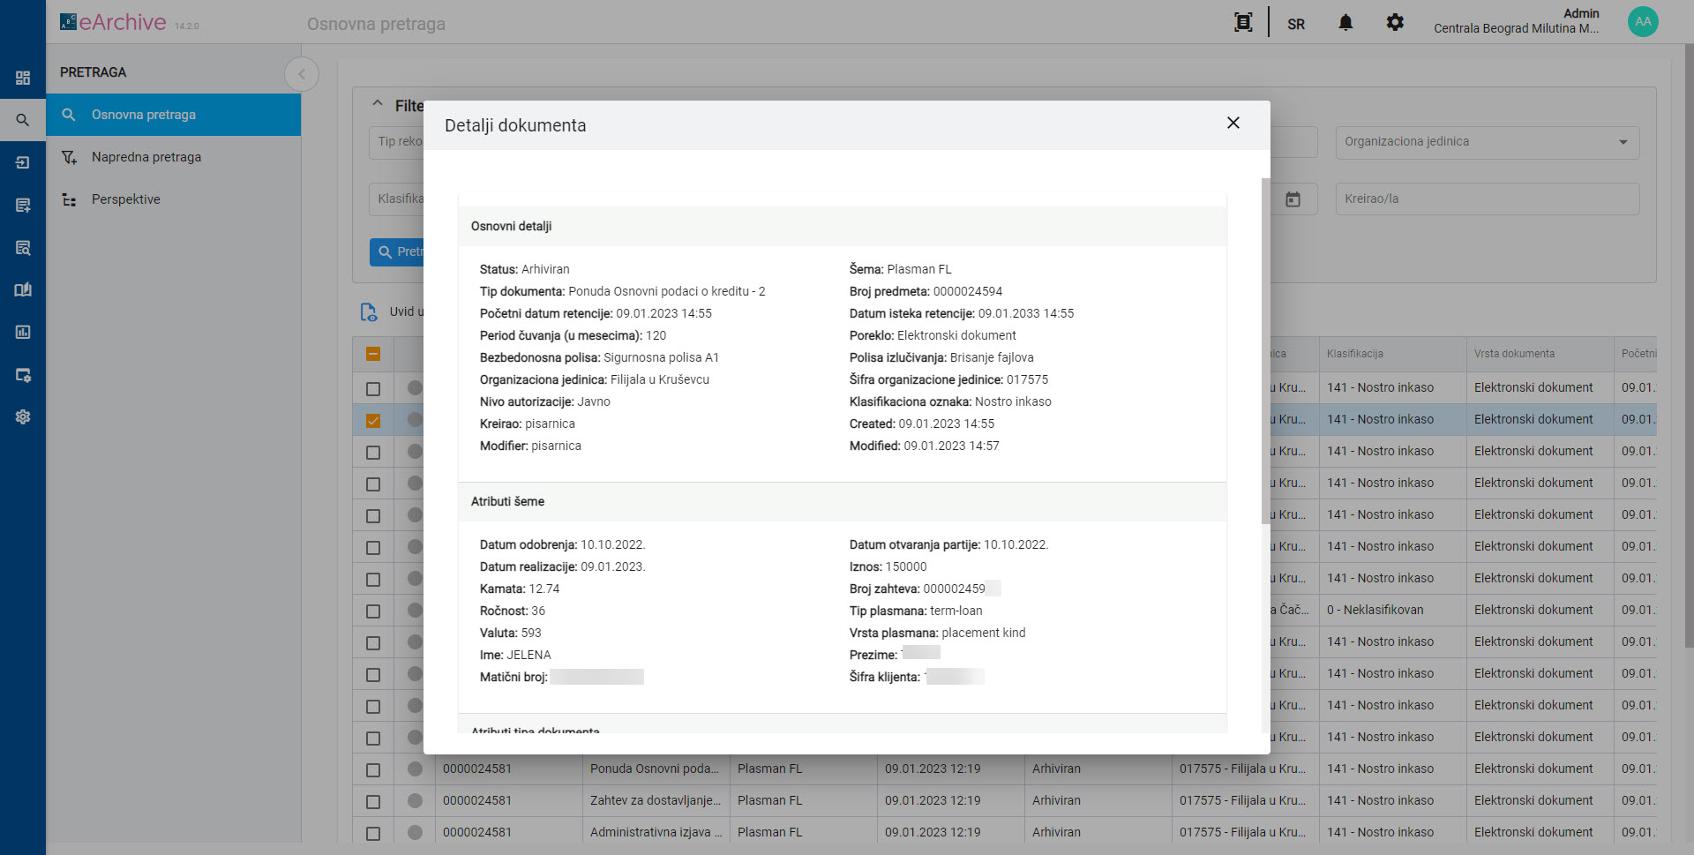Open Napredna pretraga menu item
Screen dimensions: 1694x855
click(146, 157)
